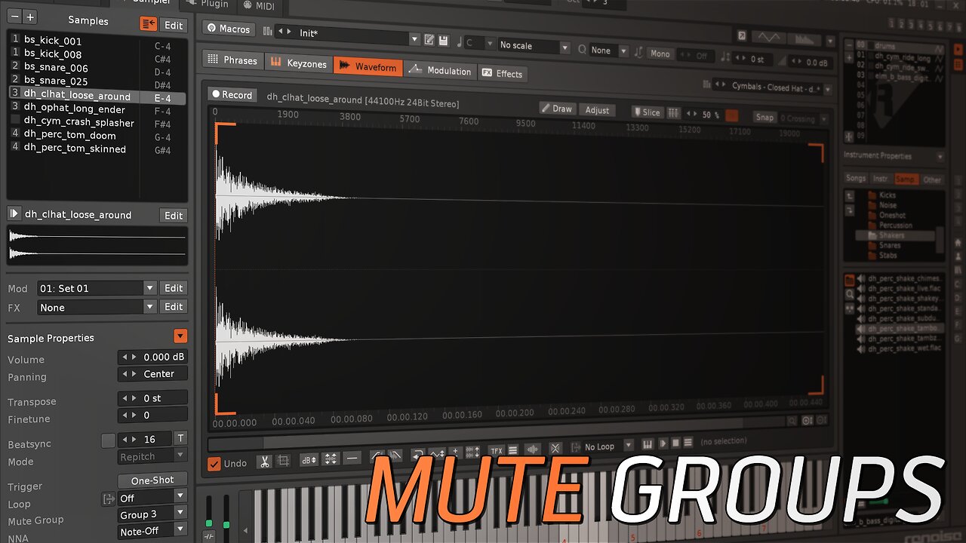This screenshot has height=543, width=966.
Task: Click the Adjust tool next to Draw
Action: pos(597,109)
